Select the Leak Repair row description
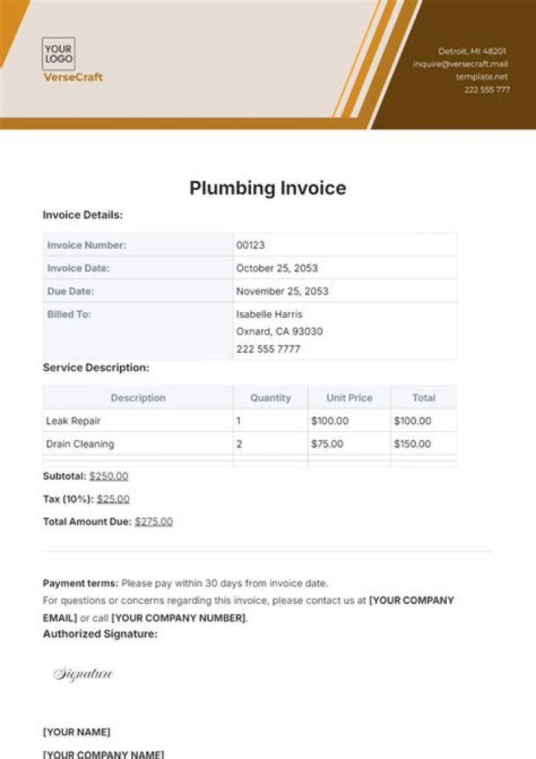 73,421
